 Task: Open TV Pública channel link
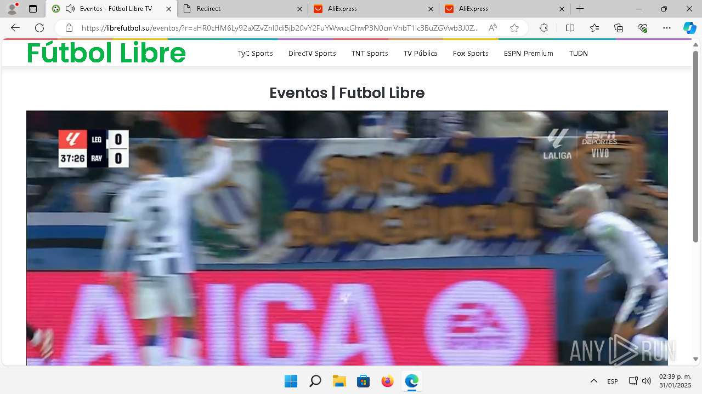tap(420, 53)
